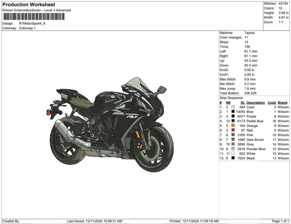Click the Powder Blue color swatch
The image size is (291, 224).
point(233,149)
